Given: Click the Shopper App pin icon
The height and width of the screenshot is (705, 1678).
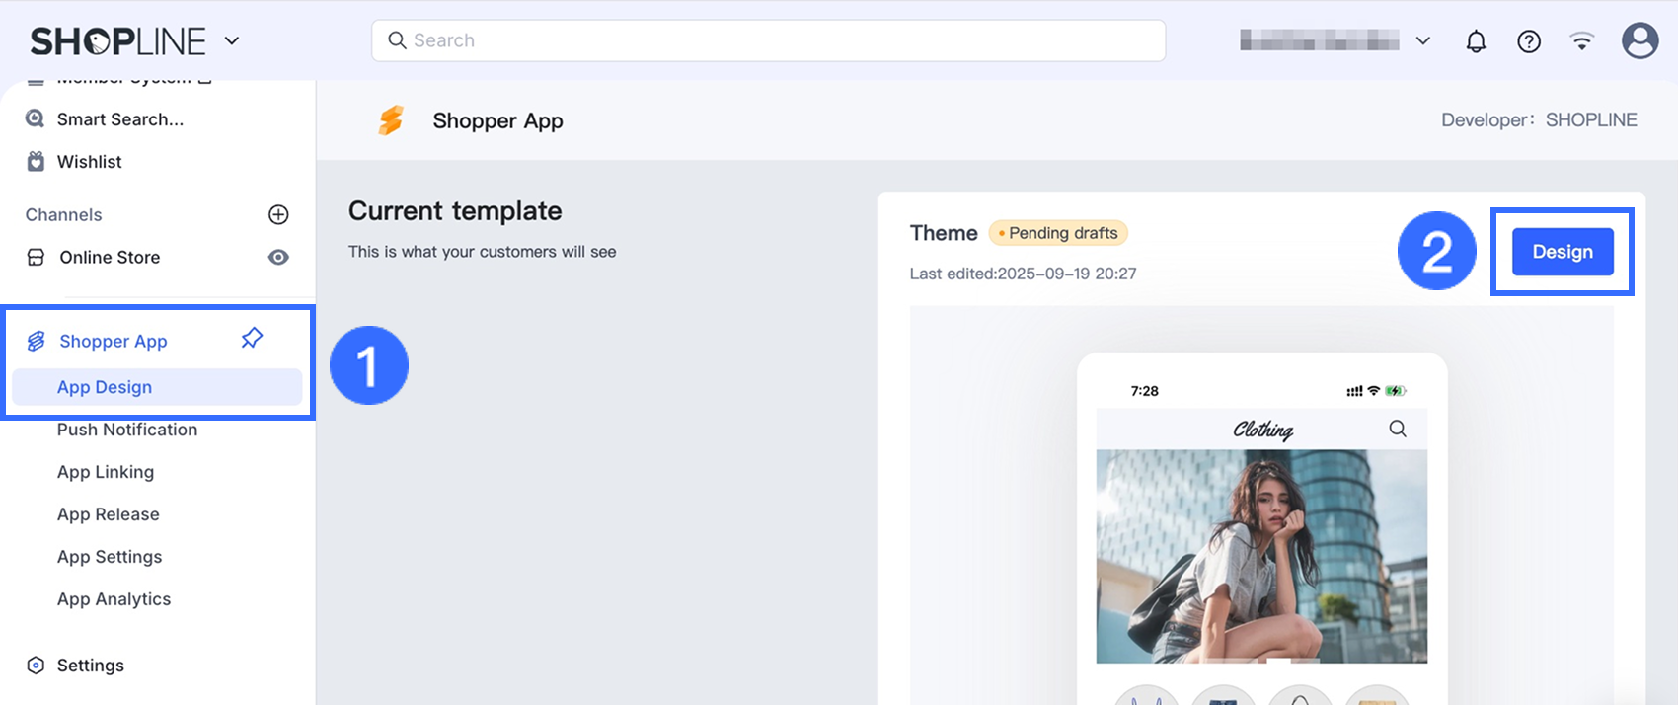Looking at the screenshot, I should point(252,339).
